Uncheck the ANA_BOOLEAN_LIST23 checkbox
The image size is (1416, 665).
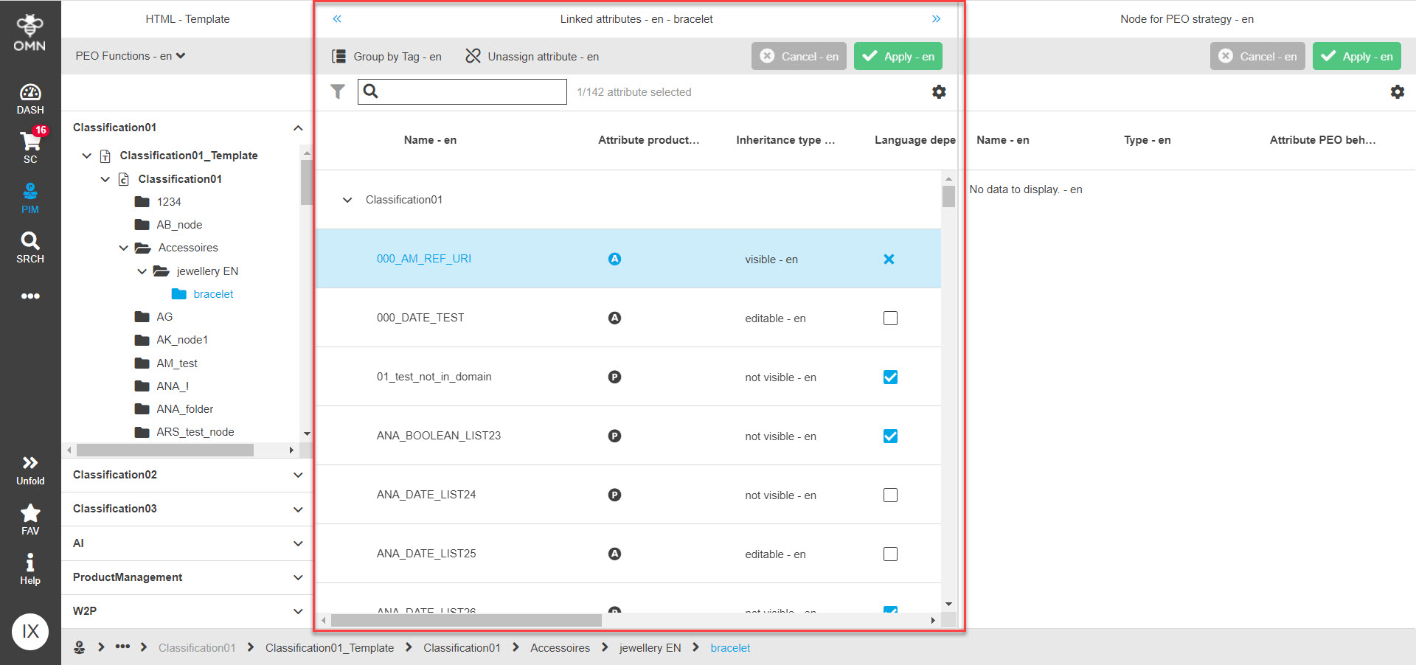click(x=890, y=436)
